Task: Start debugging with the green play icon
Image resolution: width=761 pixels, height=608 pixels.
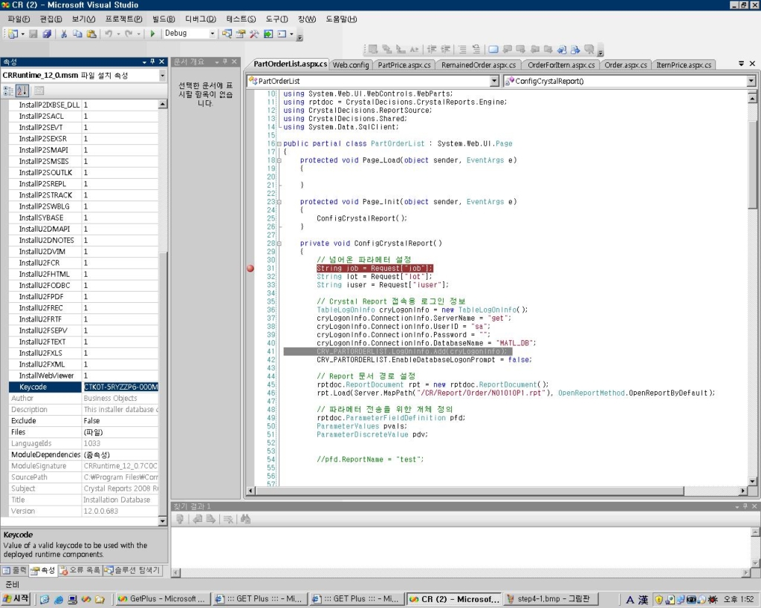Action: 152,34
